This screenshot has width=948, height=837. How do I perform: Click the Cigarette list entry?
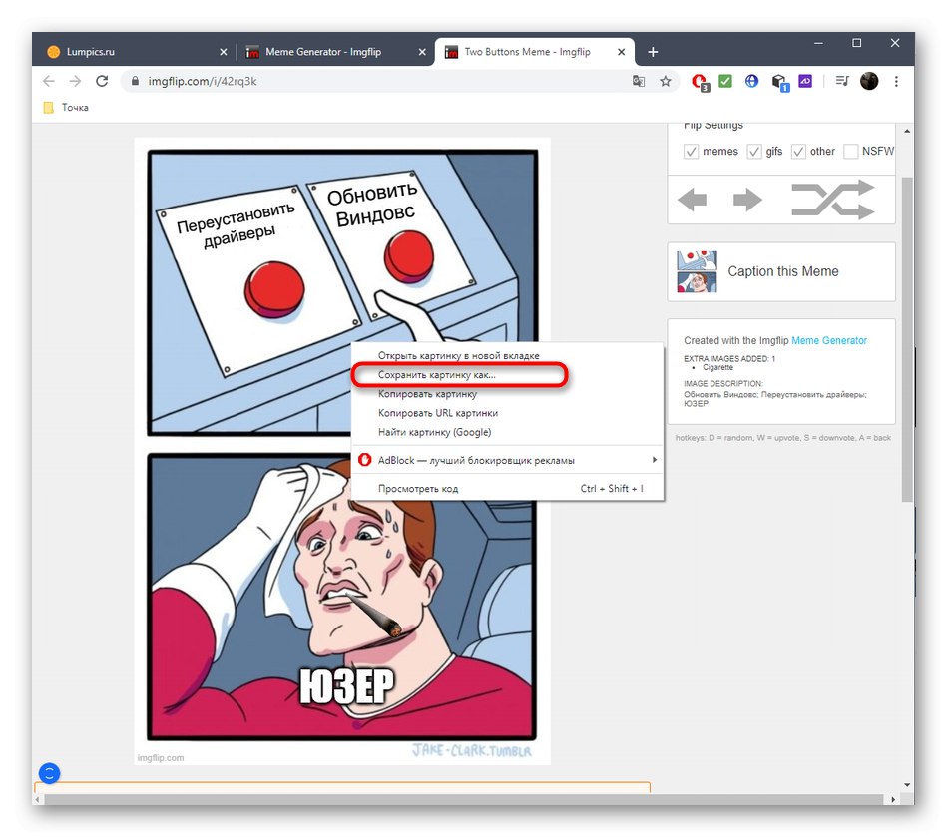717,367
